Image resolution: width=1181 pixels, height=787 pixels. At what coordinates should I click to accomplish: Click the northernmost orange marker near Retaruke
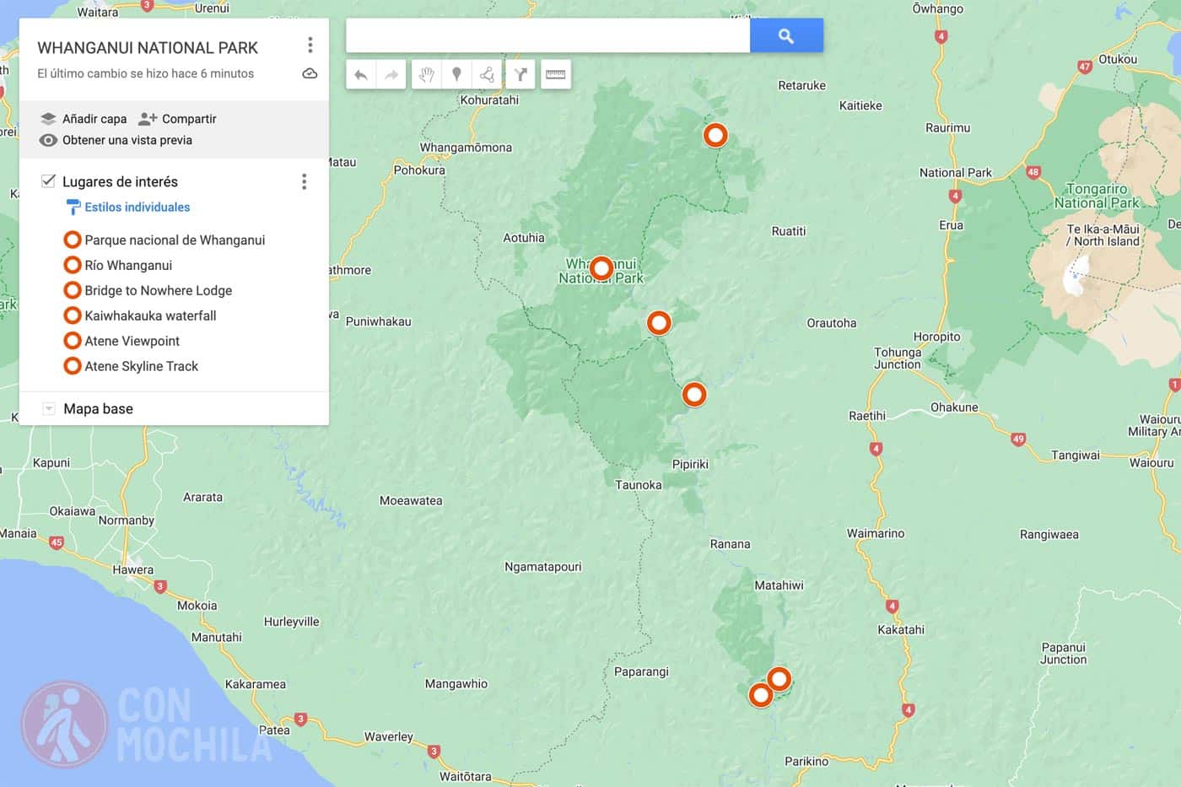click(x=715, y=135)
